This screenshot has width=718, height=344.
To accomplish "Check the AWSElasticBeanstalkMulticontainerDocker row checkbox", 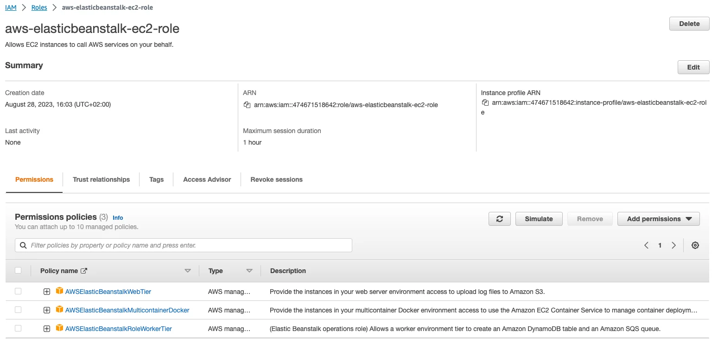I will click(18, 310).
